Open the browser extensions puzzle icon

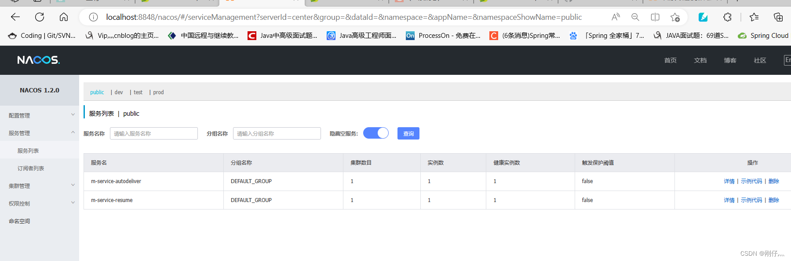click(x=727, y=17)
